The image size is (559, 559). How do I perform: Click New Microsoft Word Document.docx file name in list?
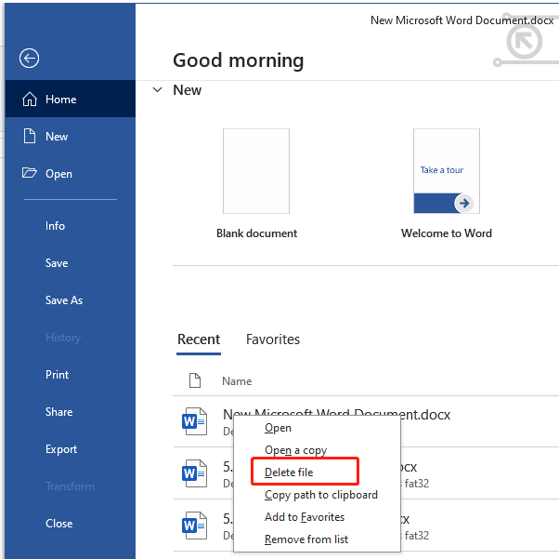pos(336,414)
